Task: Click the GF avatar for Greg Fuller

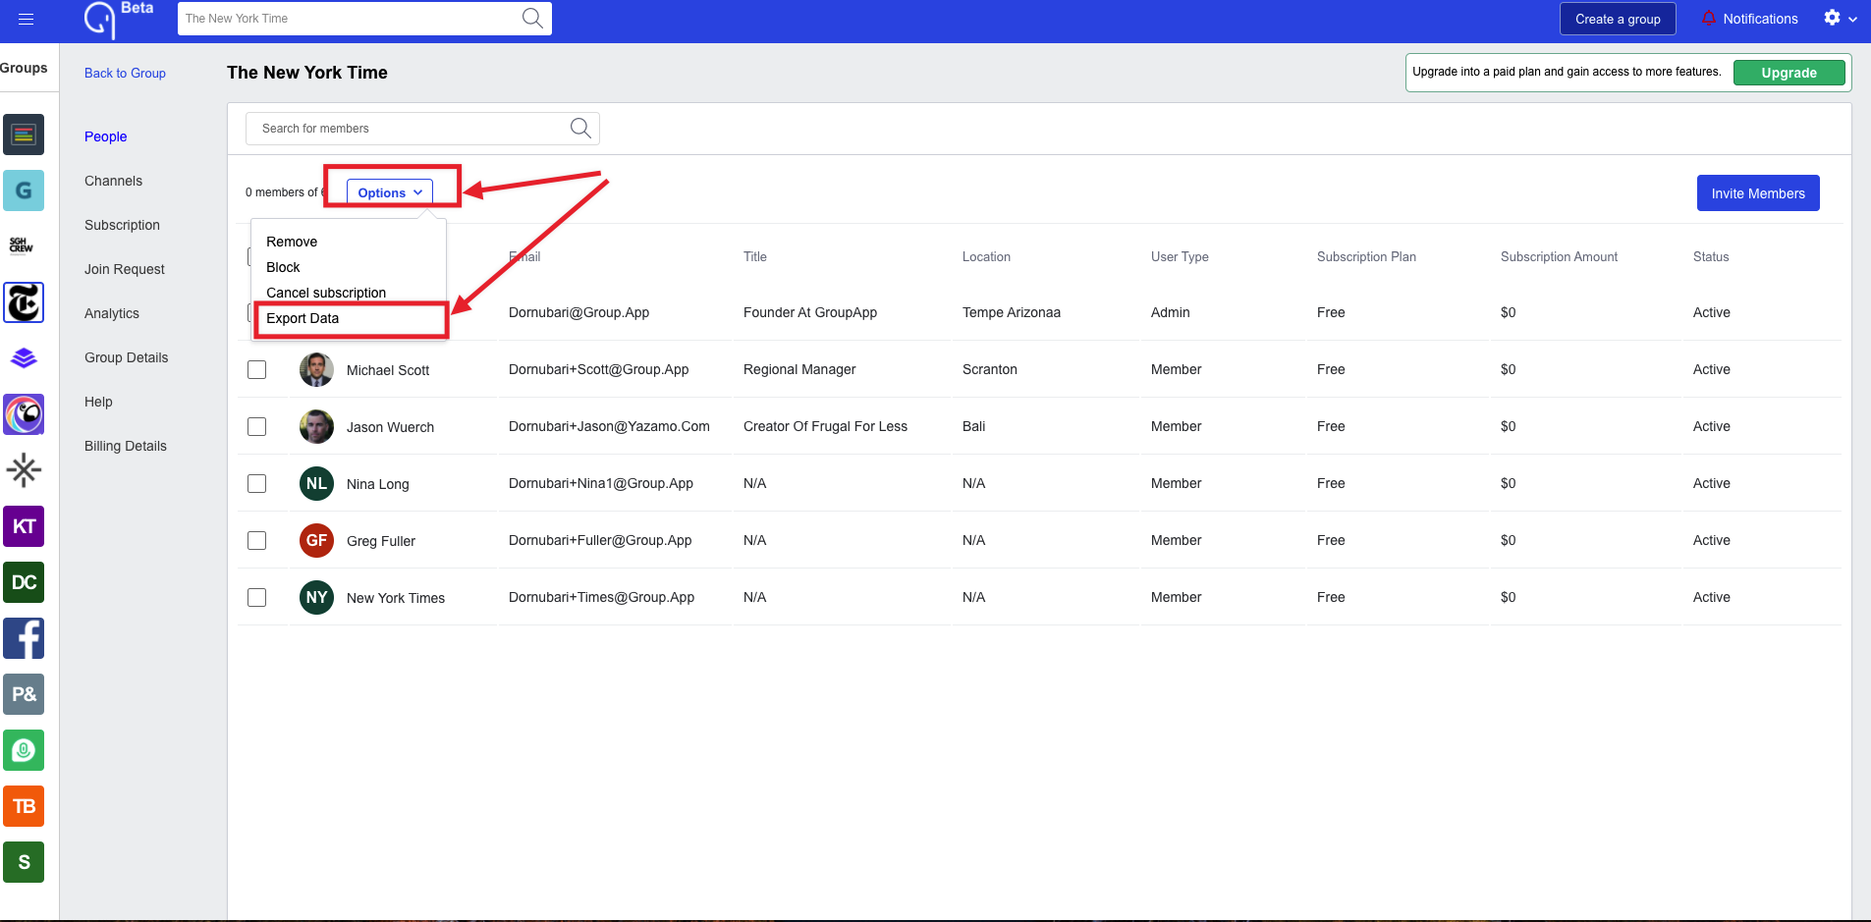Action: click(316, 540)
